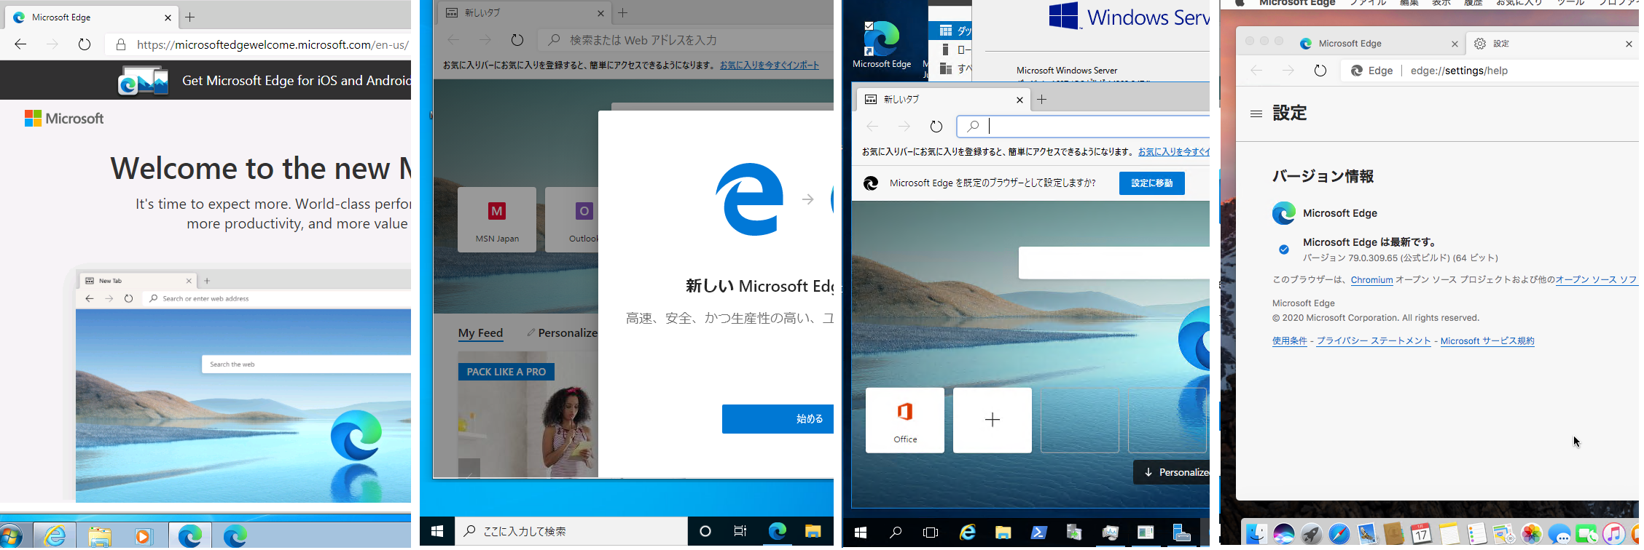Refresh the Windows 10 Edge new tab page
The image size is (1644, 550).
517,40
